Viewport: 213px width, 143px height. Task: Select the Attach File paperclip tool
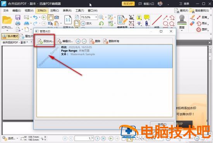pos(147,24)
